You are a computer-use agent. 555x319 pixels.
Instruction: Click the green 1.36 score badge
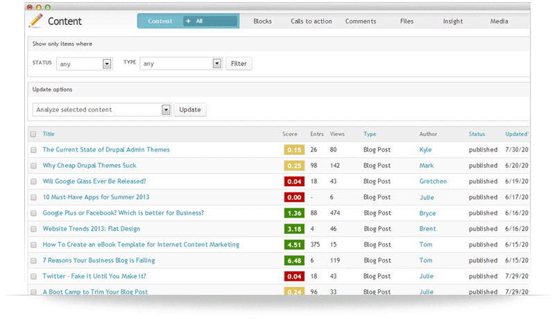click(294, 213)
